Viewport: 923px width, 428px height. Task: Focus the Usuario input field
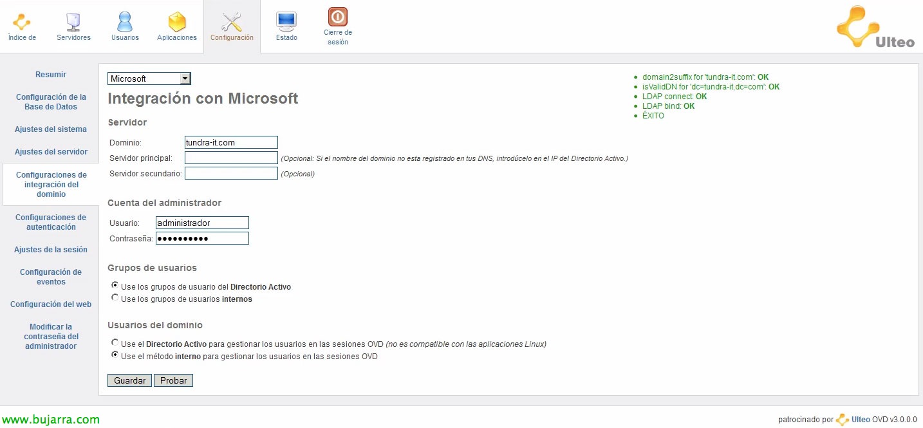[202, 223]
